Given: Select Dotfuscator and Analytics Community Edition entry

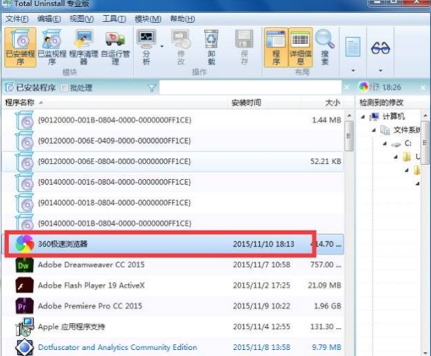Looking at the screenshot, I should 118,347.
